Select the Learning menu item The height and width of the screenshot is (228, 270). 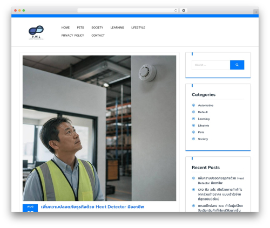(x=117, y=27)
